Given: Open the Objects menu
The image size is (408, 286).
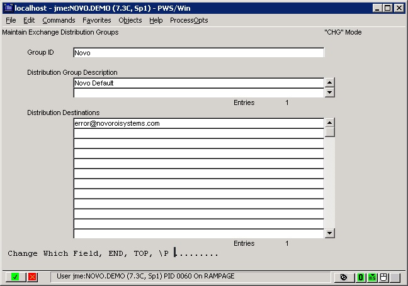Looking at the screenshot, I should (x=130, y=20).
